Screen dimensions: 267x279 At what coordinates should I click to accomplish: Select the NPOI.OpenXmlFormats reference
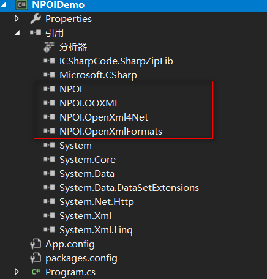pyautogui.click(x=111, y=132)
